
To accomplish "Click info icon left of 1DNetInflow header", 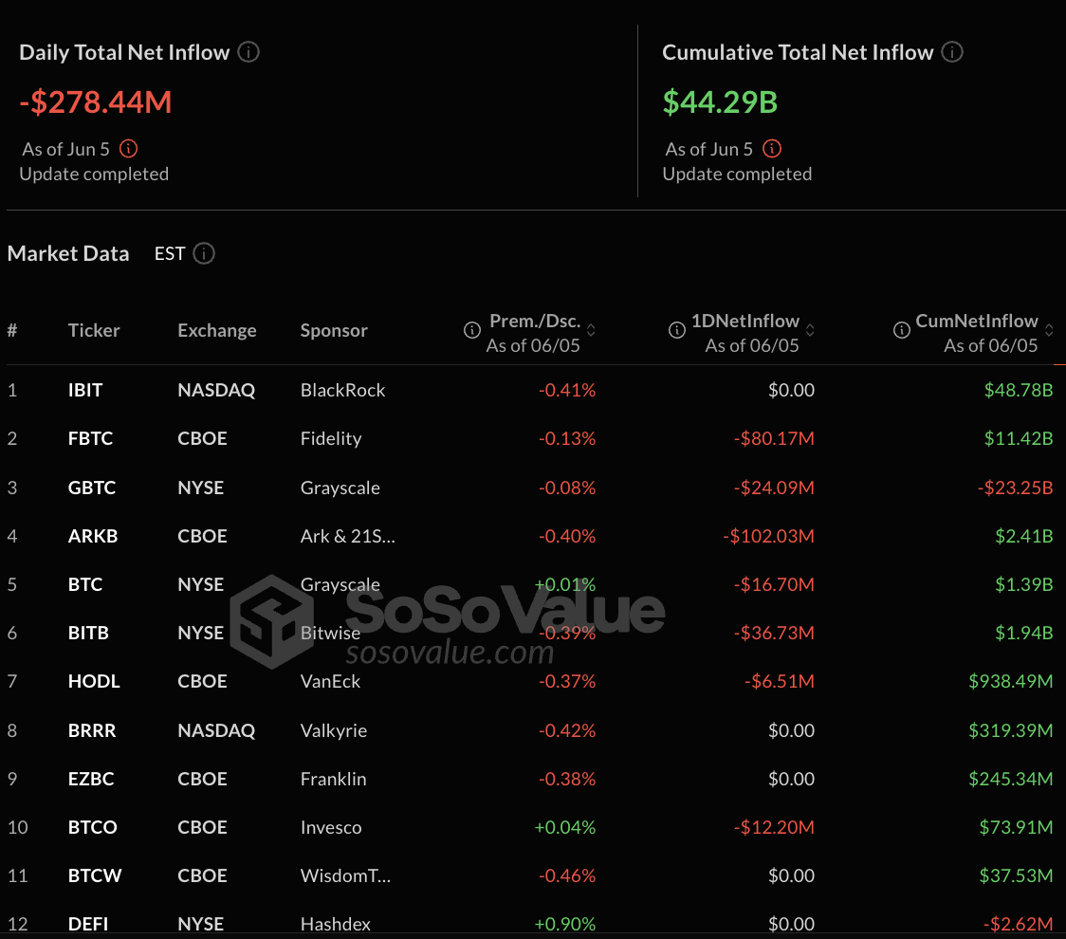I will tap(677, 330).
